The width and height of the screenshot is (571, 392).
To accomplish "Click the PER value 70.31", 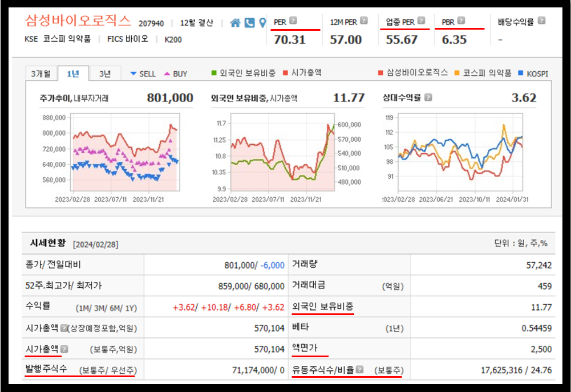I will coord(290,39).
